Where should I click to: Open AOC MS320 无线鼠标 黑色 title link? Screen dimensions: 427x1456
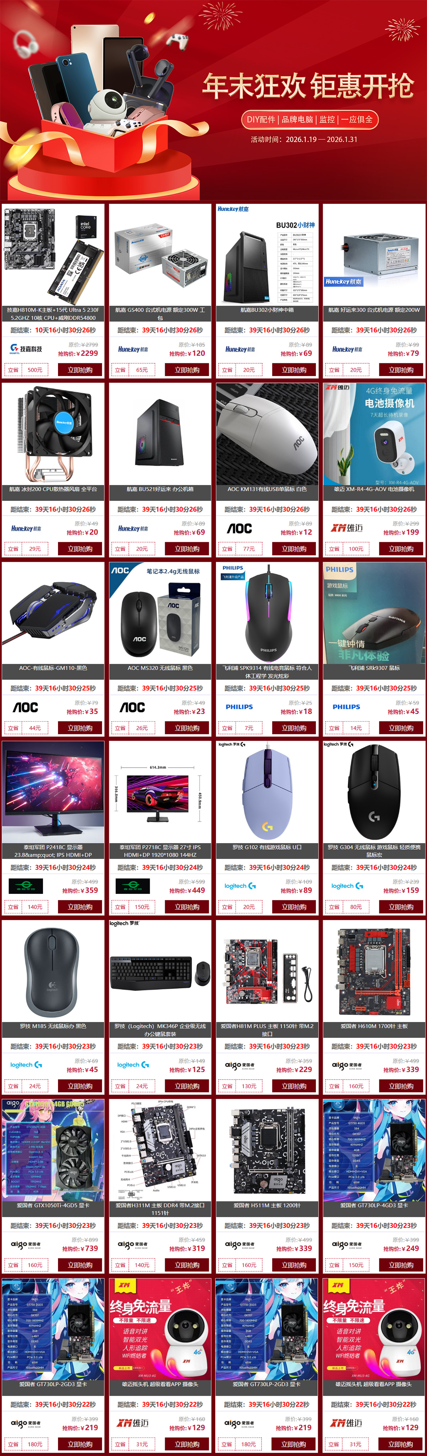coord(160,668)
